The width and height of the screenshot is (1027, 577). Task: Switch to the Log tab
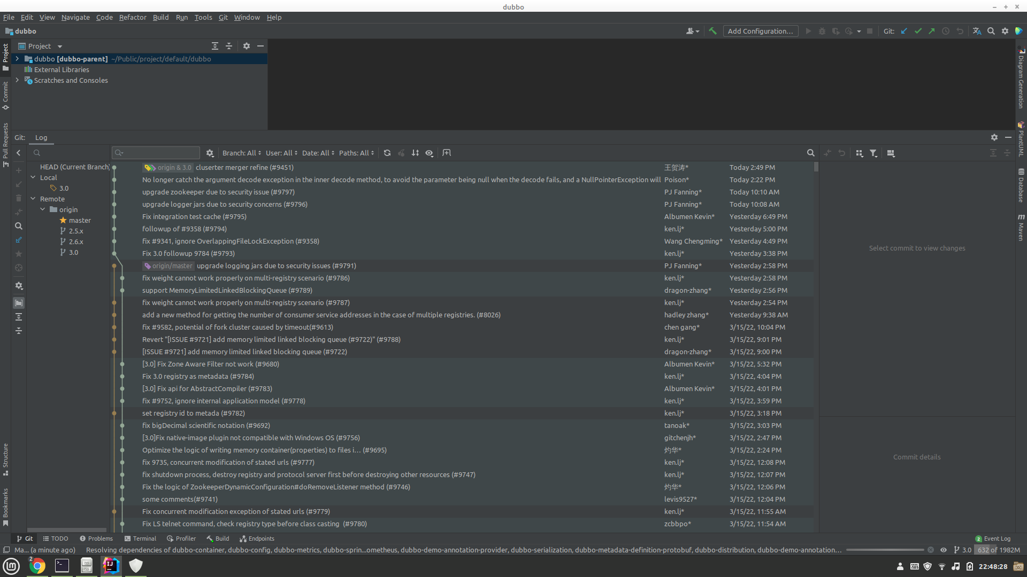(x=41, y=137)
